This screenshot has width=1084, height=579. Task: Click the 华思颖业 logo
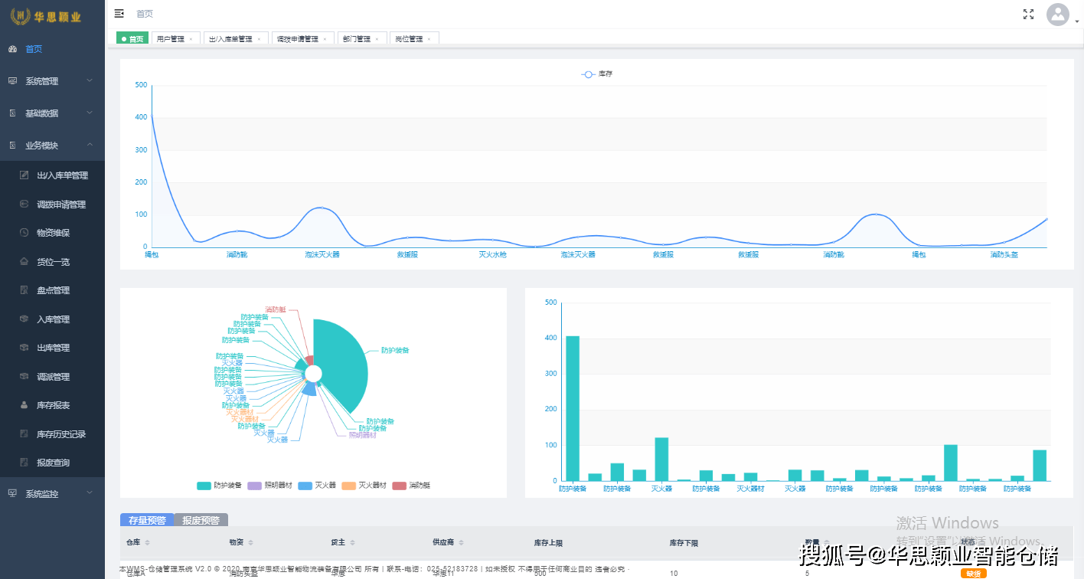click(46, 16)
